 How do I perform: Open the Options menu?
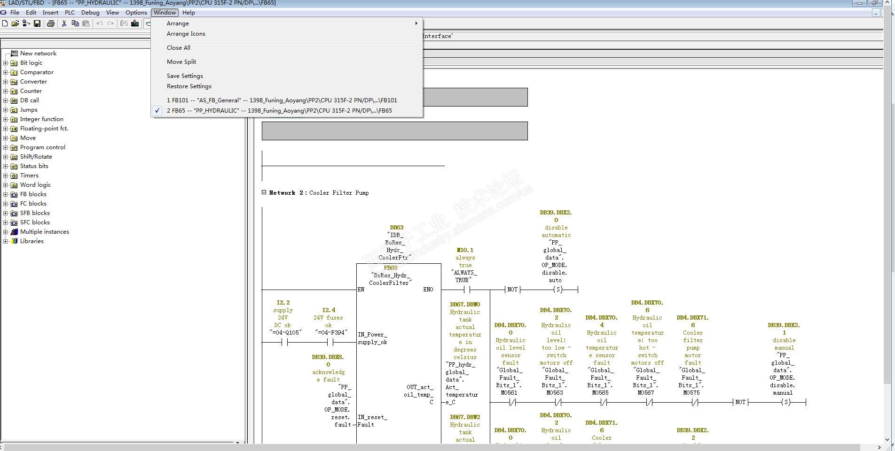[136, 13]
